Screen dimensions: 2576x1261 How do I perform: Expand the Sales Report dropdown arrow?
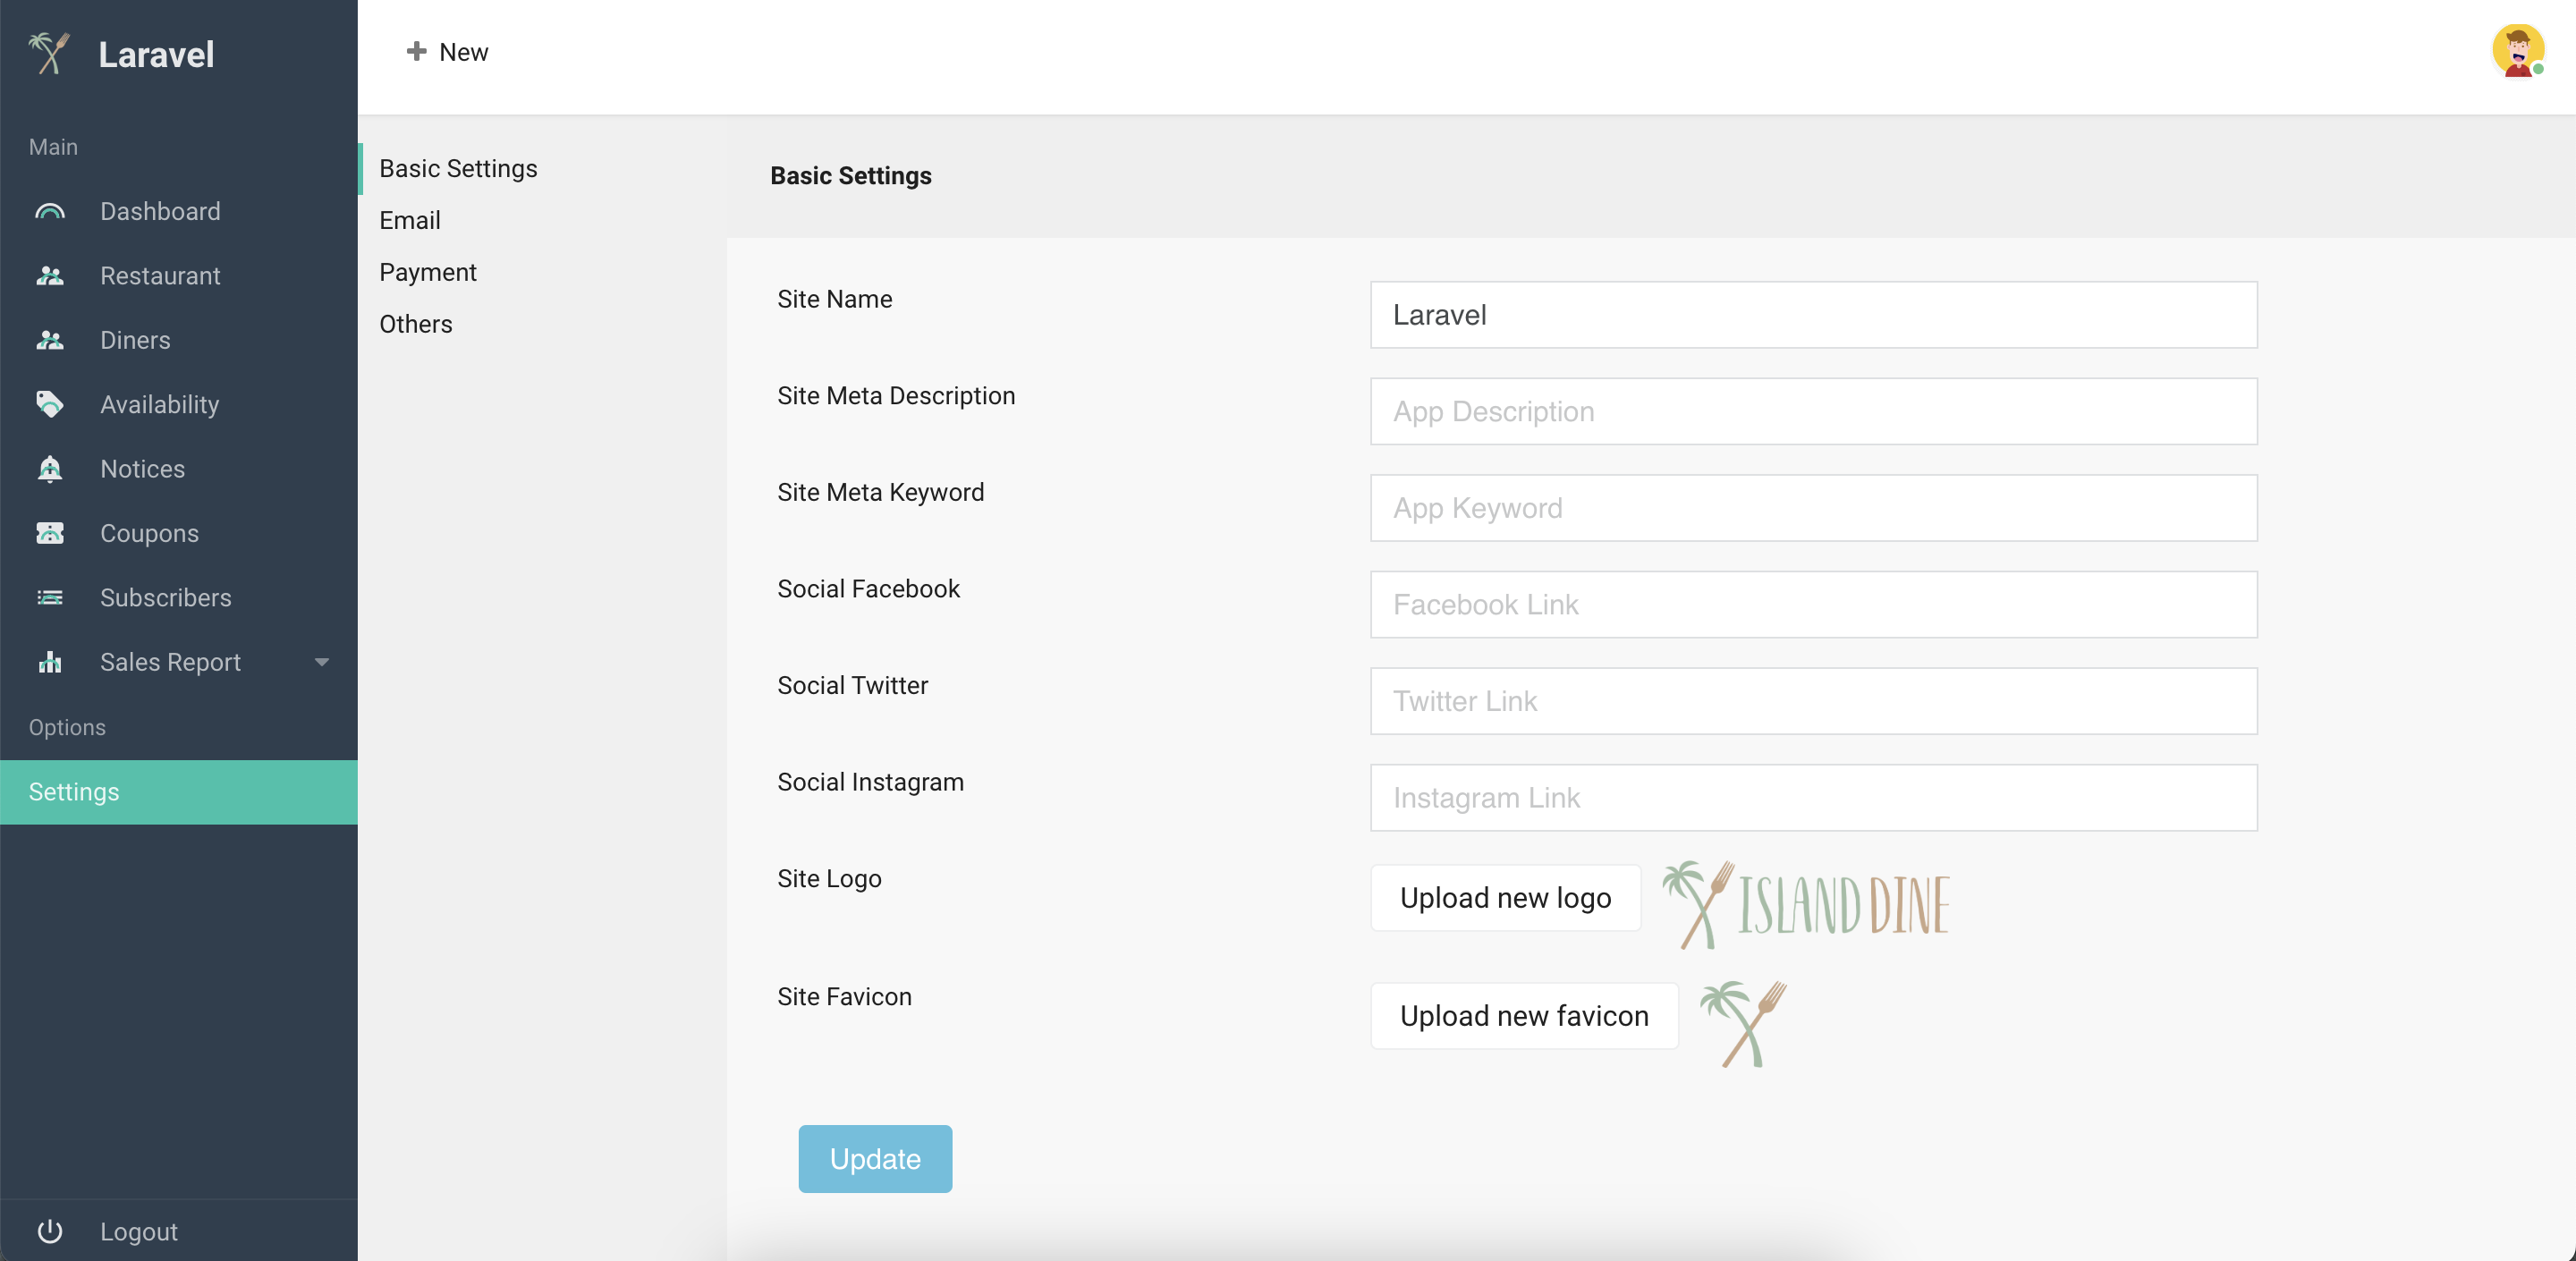322,662
